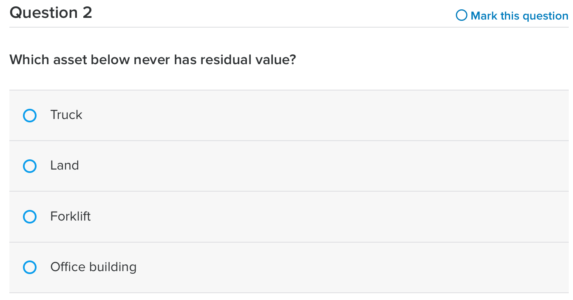Select the Land radio button

(x=29, y=166)
